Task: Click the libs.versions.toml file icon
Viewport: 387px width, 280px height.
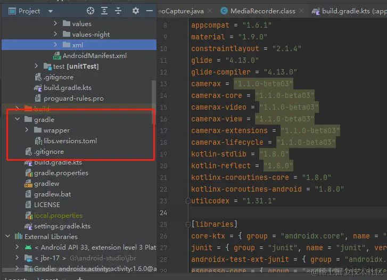Action: click(38, 141)
